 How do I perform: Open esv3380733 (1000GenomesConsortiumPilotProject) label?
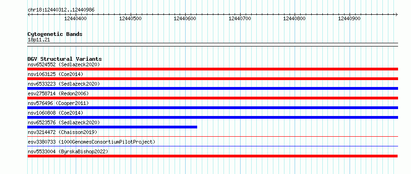(x=91, y=142)
